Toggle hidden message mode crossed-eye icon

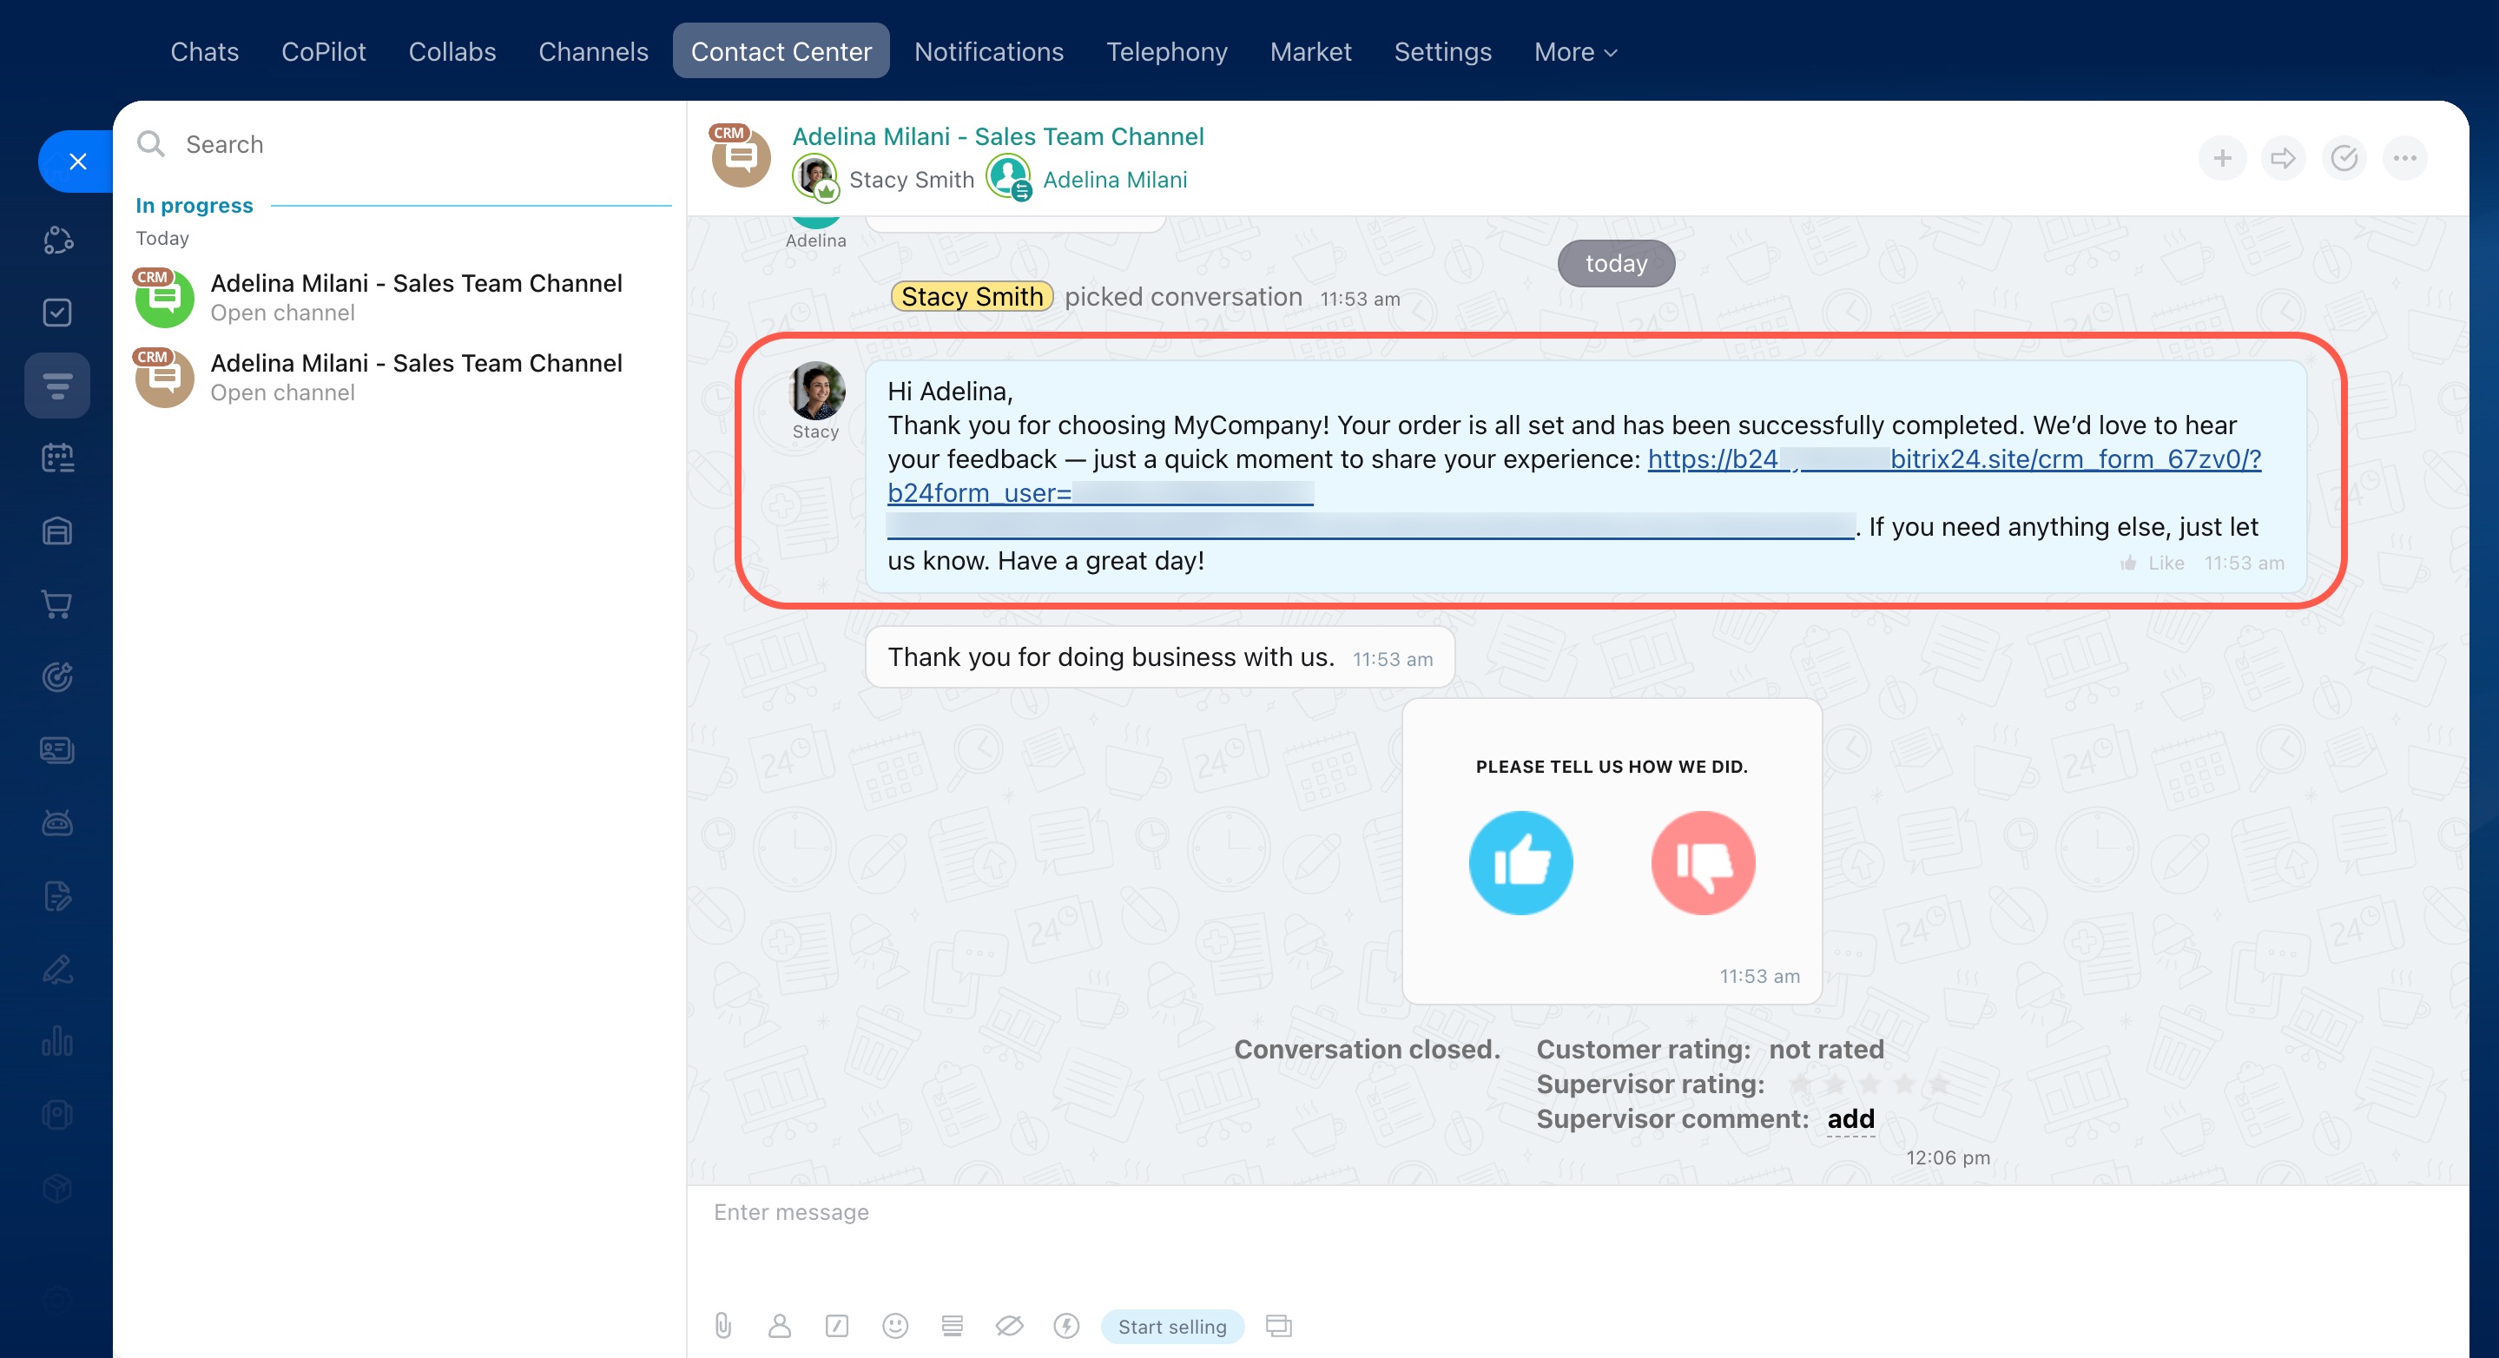tap(1009, 1325)
